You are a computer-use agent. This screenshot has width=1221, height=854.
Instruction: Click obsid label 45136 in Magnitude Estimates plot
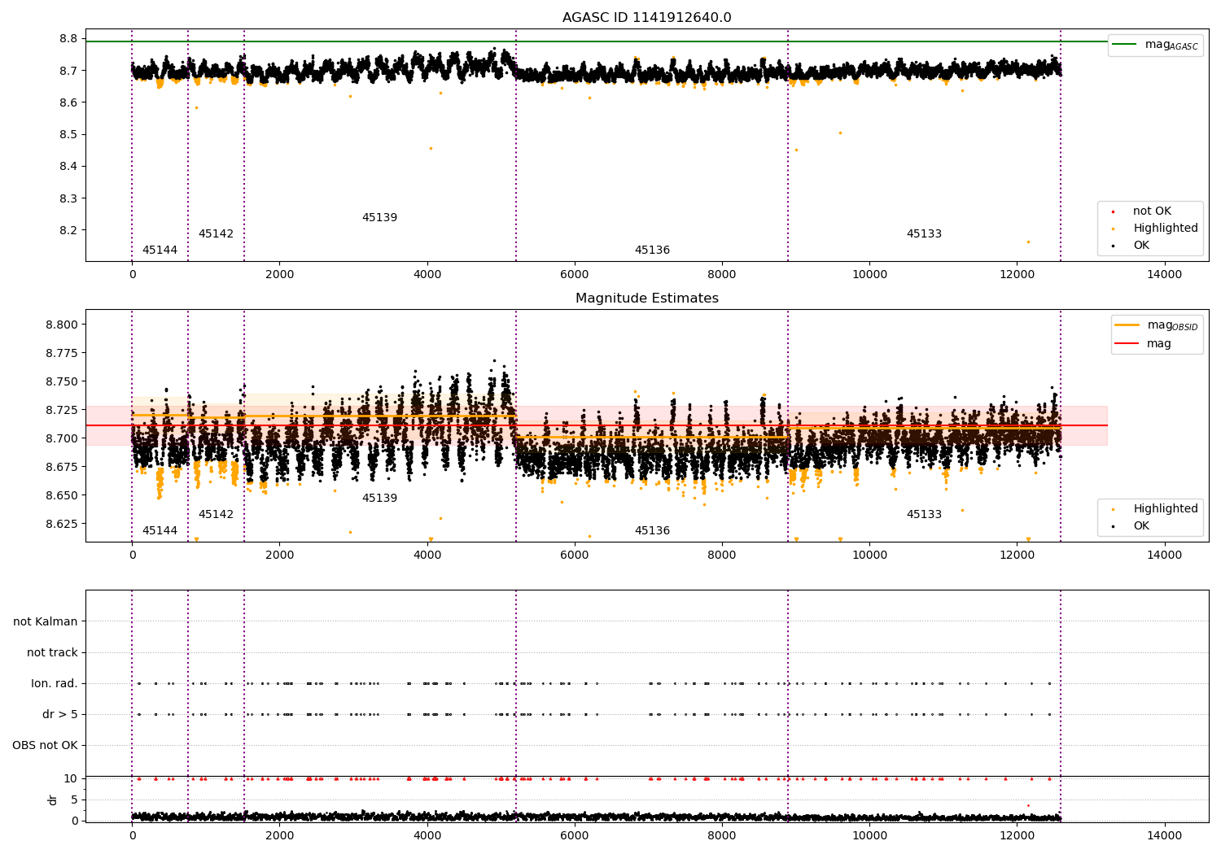[652, 531]
